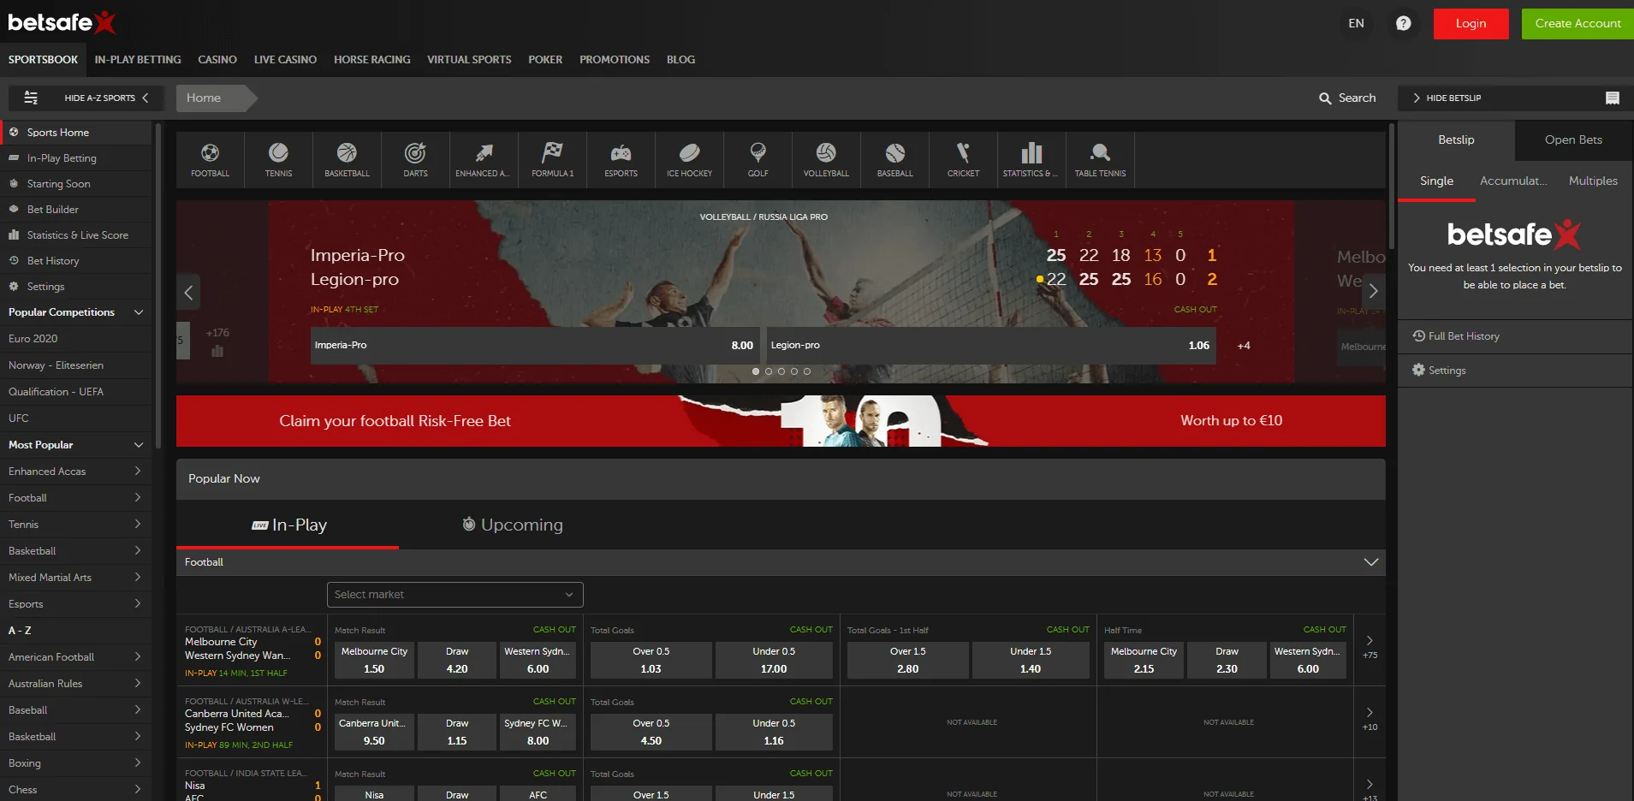Click the Search magnifier icon

click(1325, 98)
